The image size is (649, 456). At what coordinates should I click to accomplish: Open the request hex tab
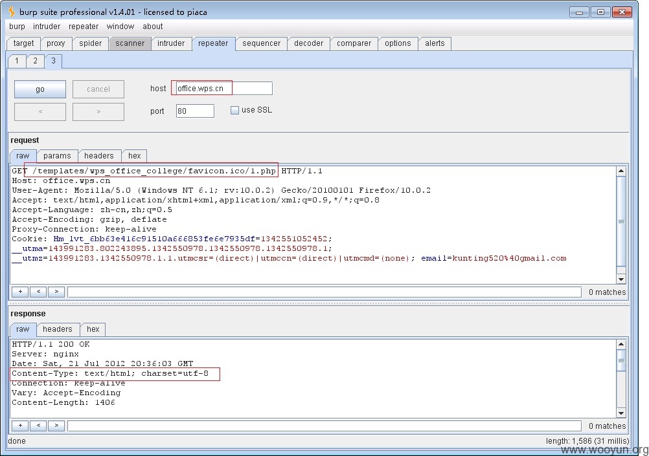pos(135,156)
